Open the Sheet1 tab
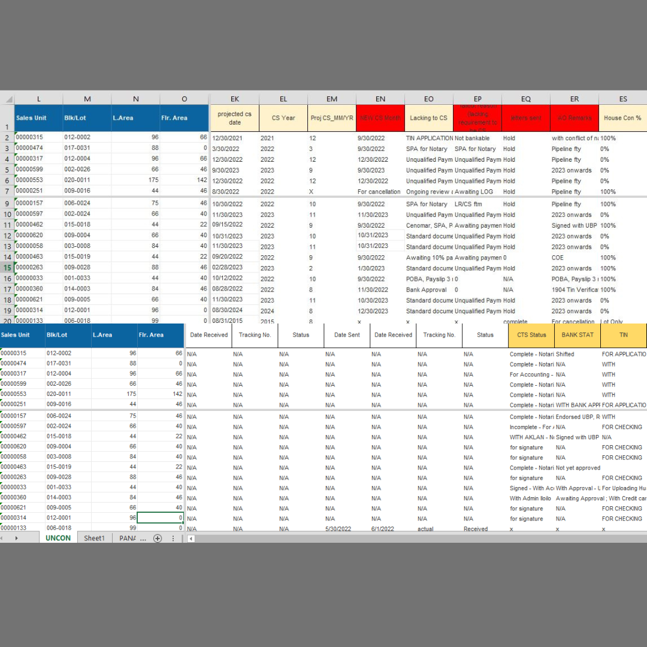The height and width of the screenshot is (647, 647). [x=95, y=538]
